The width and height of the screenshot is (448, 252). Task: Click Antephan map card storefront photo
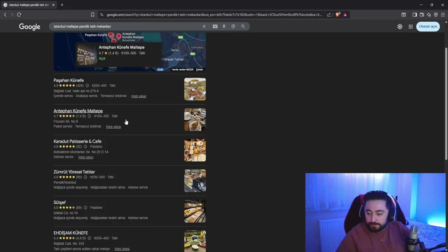(87, 54)
